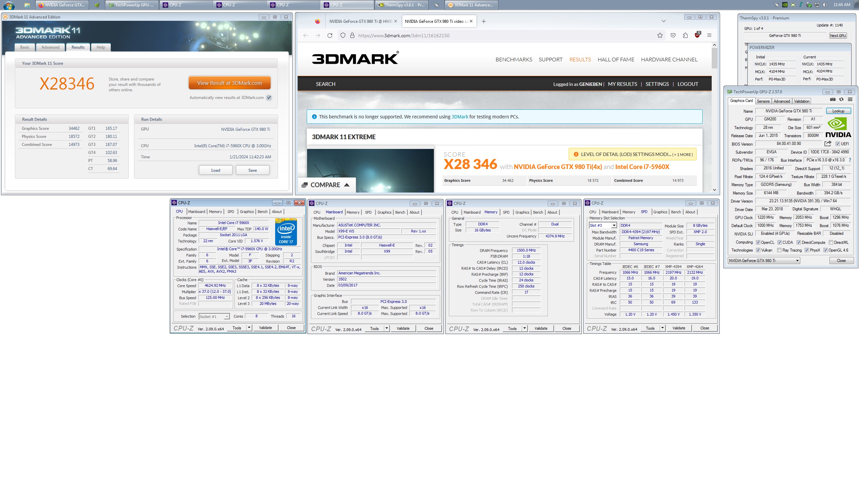Image resolution: width=859 pixels, height=483 pixels.
Task: Switch to the Validation tab in GPU-Z
Action: click(x=802, y=101)
